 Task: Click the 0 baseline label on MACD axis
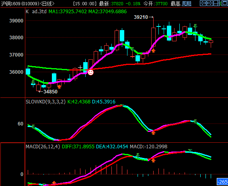tap(22, 174)
